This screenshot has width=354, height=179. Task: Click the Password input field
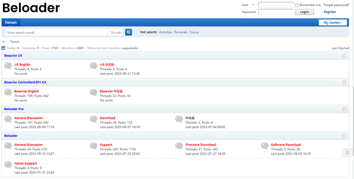(276, 12)
